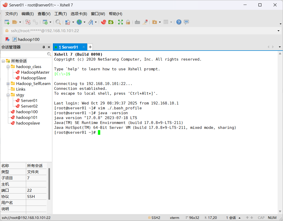The height and width of the screenshot is (221, 283).
Task: Click the SSH2 status bar entry
Action: (154, 218)
